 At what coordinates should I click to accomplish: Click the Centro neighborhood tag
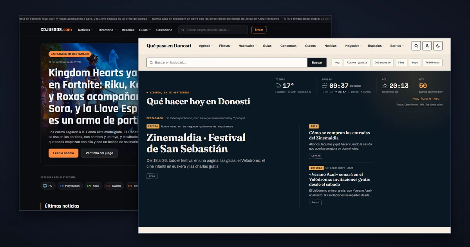(316, 156)
